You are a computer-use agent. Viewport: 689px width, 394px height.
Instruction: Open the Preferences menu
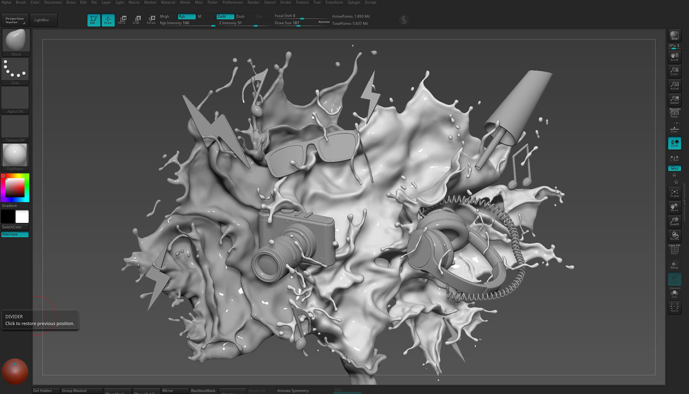(232, 3)
